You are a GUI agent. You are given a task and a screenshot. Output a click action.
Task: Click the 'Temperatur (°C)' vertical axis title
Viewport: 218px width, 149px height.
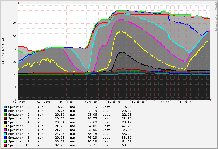pyautogui.click(x=3, y=52)
